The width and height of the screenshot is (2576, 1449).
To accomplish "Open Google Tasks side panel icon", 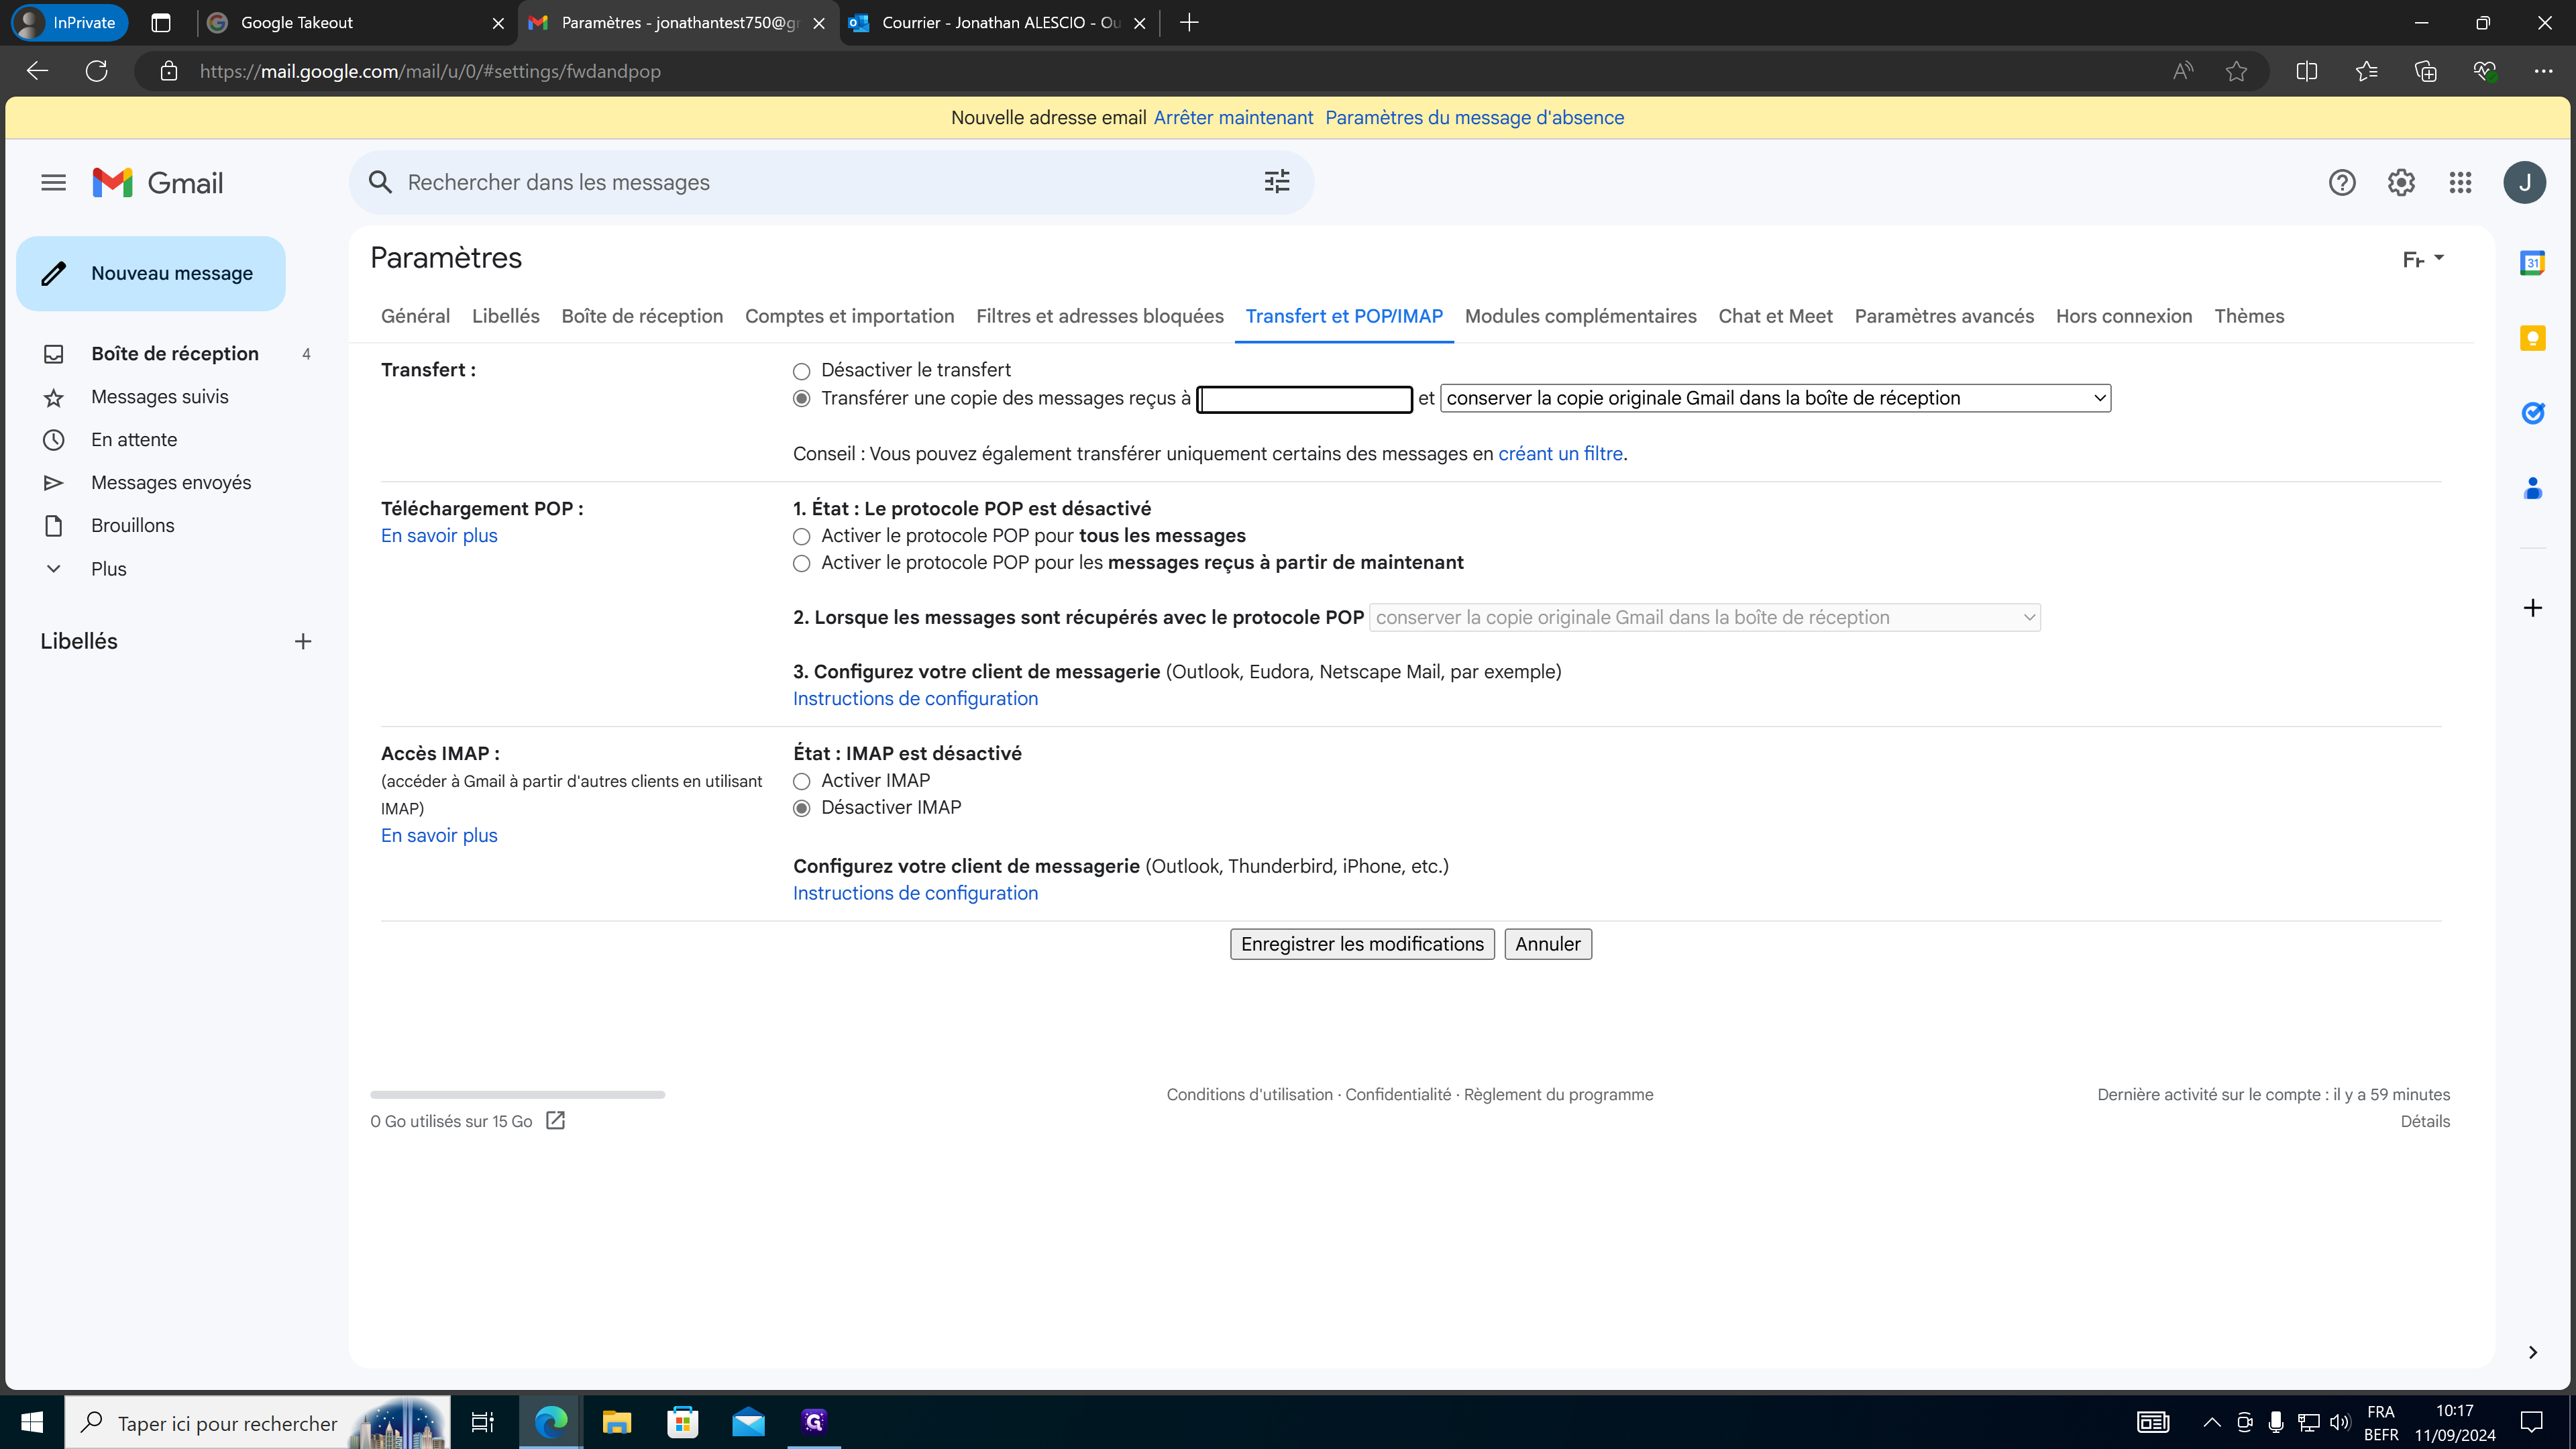I will [x=2532, y=413].
